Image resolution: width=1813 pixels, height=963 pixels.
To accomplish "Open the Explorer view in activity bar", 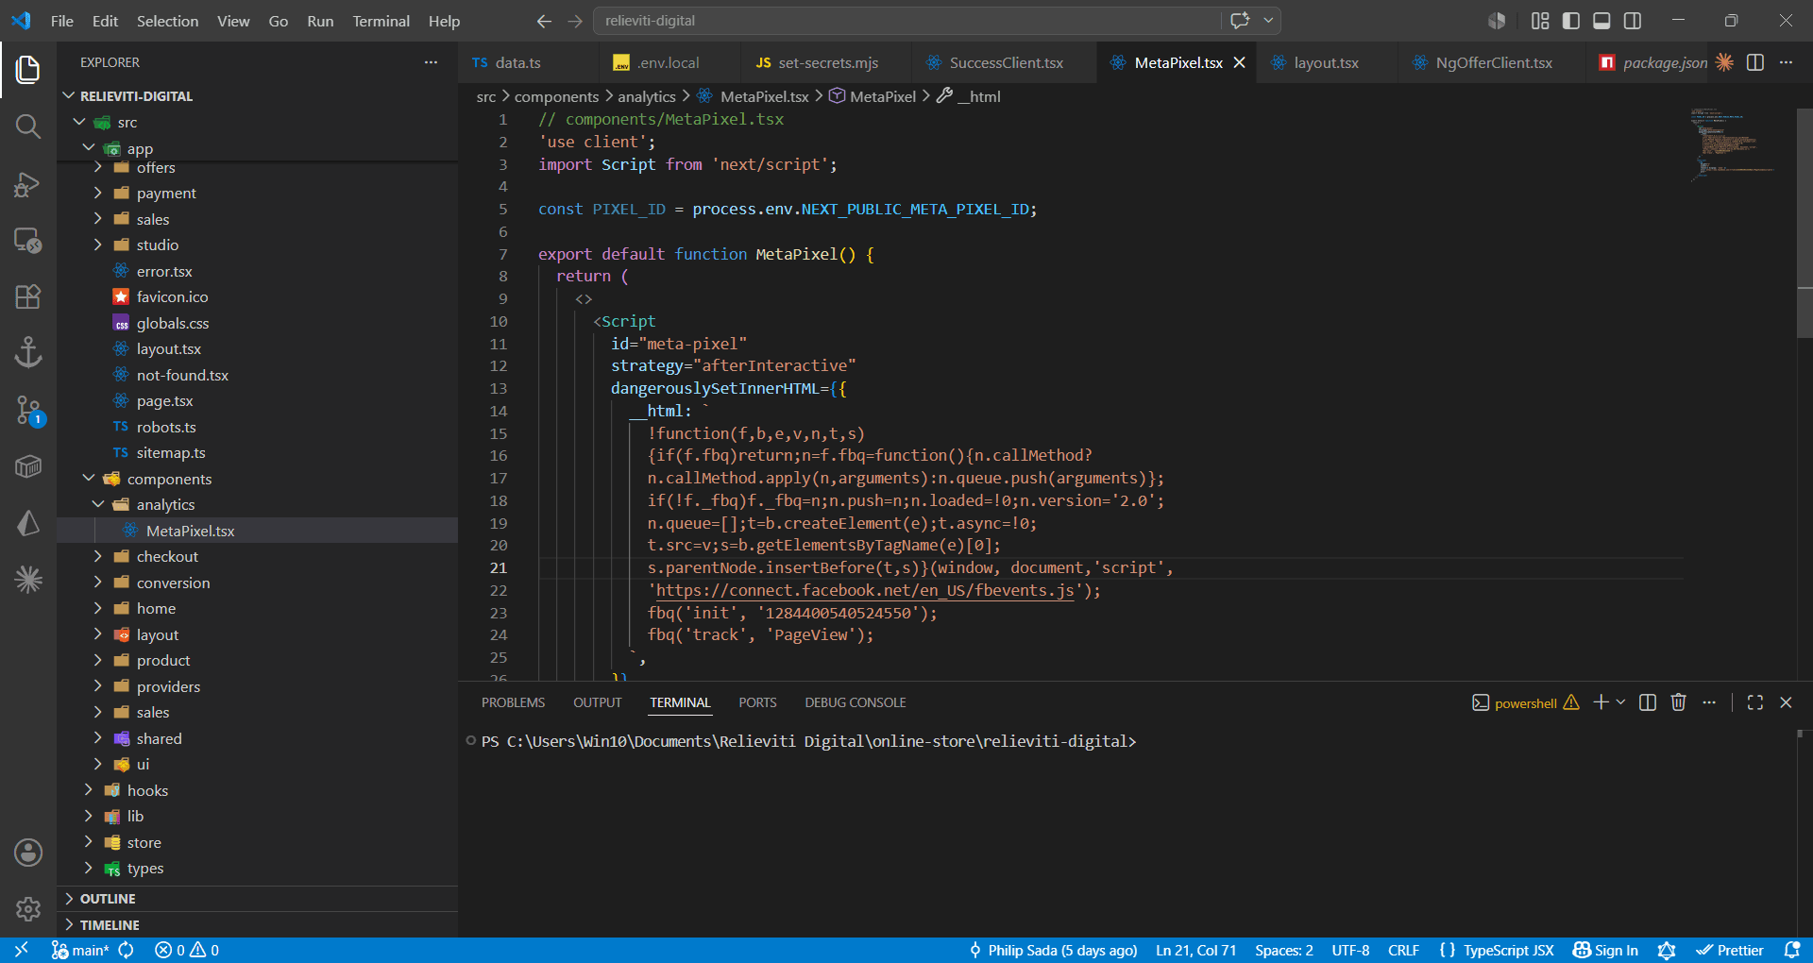I will click(28, 70).
